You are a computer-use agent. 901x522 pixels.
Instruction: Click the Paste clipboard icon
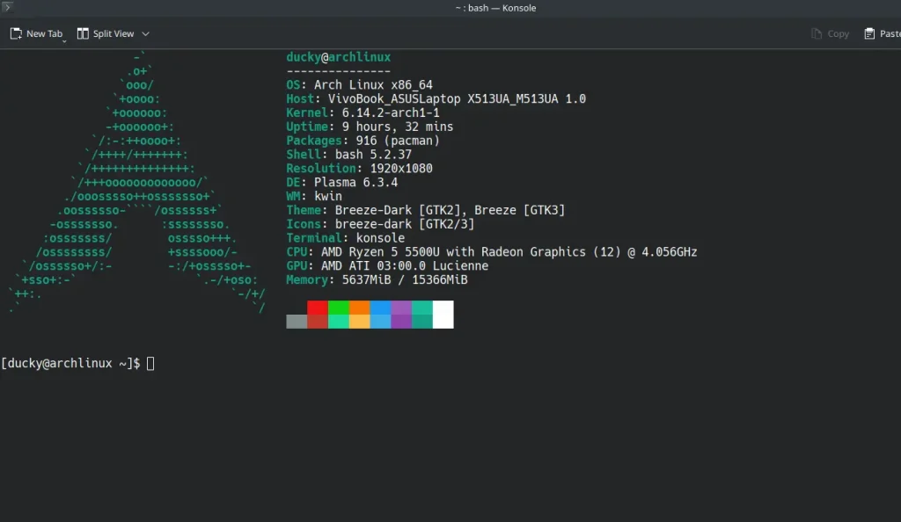[x=869, y=34]
